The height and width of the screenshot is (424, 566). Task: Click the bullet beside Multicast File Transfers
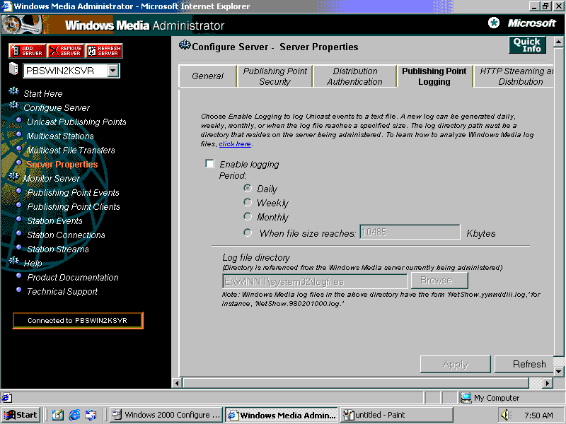[x=19, y=148]
